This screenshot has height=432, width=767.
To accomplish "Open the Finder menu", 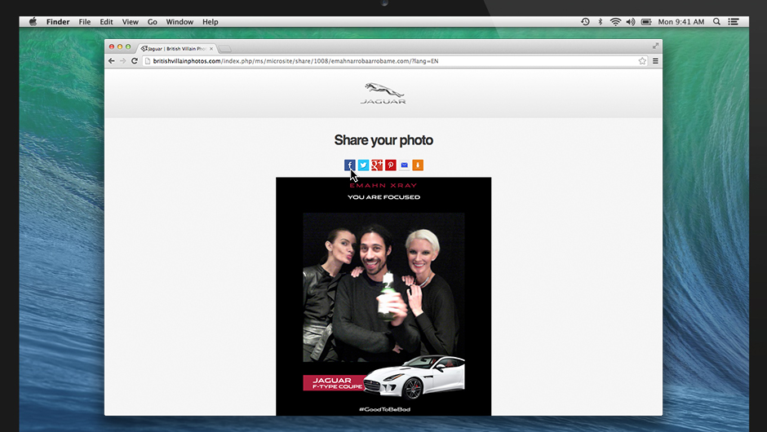I will click(x=58, y=21).
